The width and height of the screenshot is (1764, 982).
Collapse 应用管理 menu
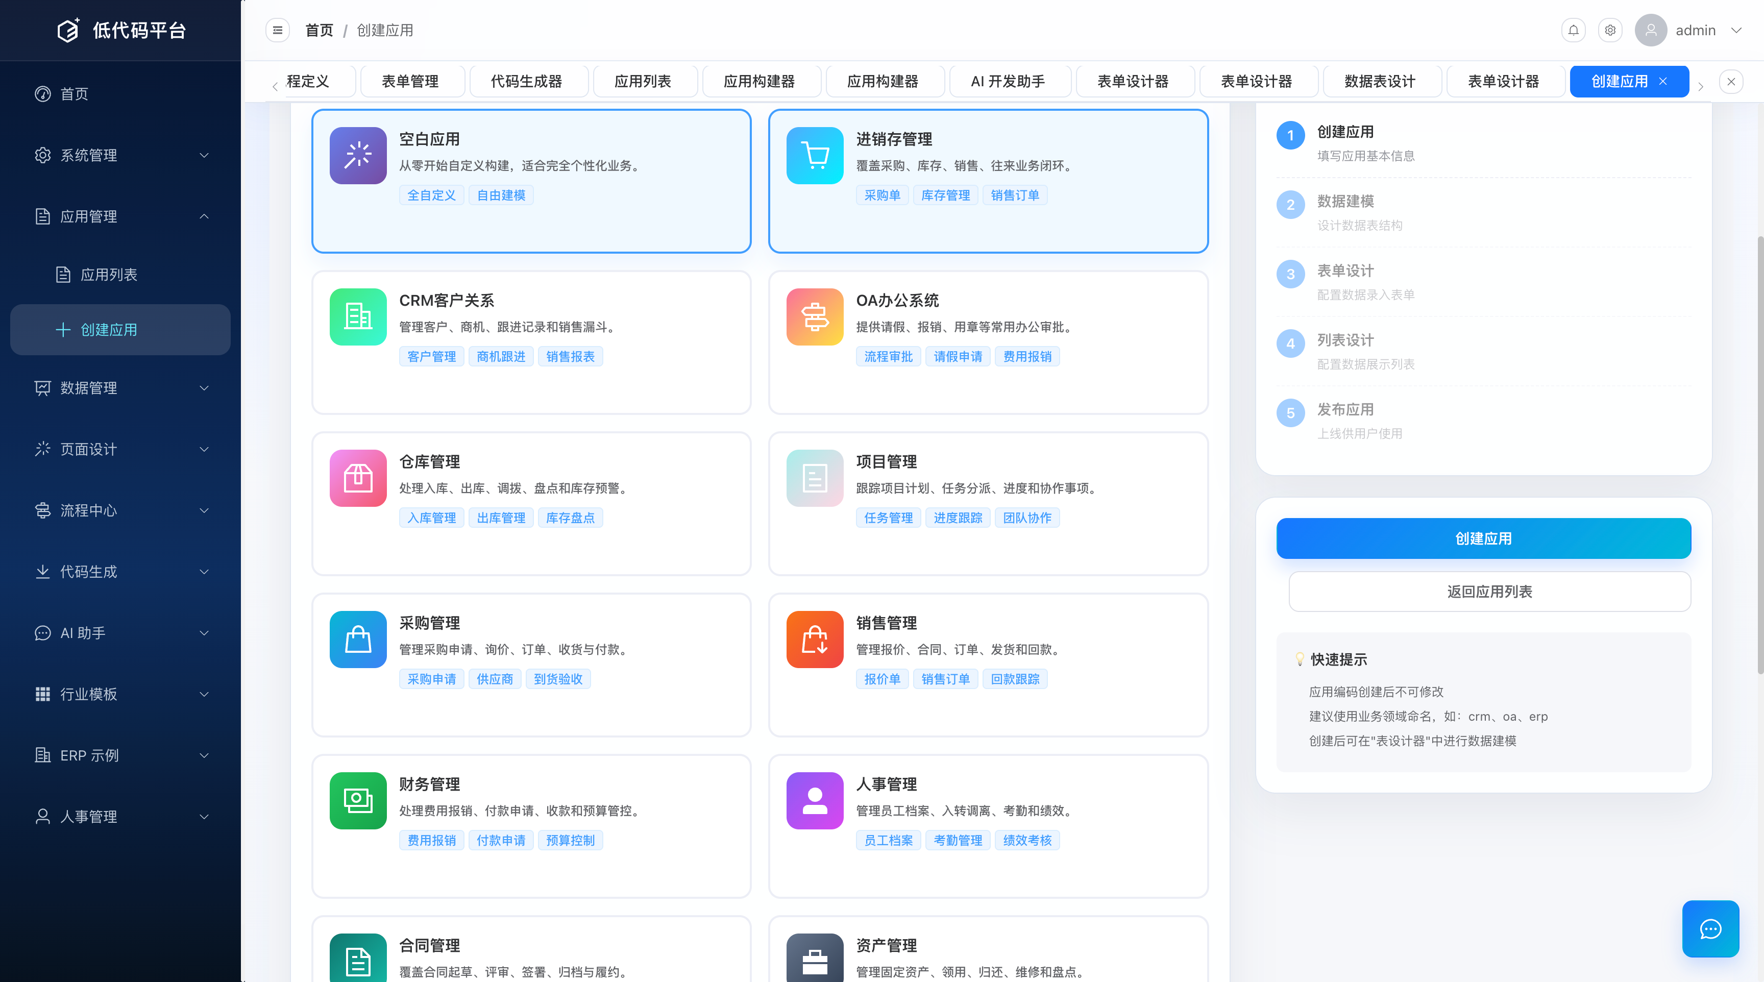[x=120, y=216]
